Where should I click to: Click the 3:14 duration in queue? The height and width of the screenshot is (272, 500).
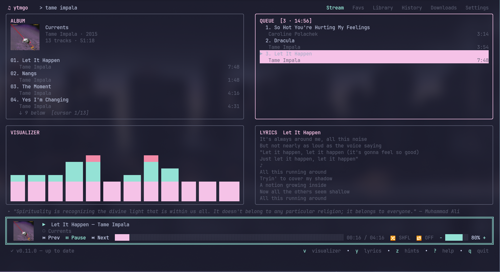pyautogui.click(x=483, y=34)
